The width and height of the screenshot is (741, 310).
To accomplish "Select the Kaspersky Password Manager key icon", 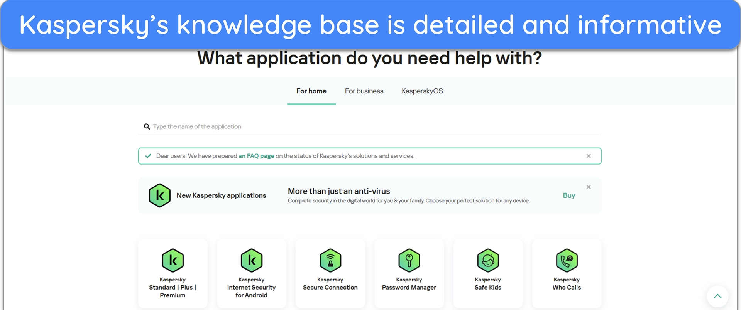I will pos(409,261).
